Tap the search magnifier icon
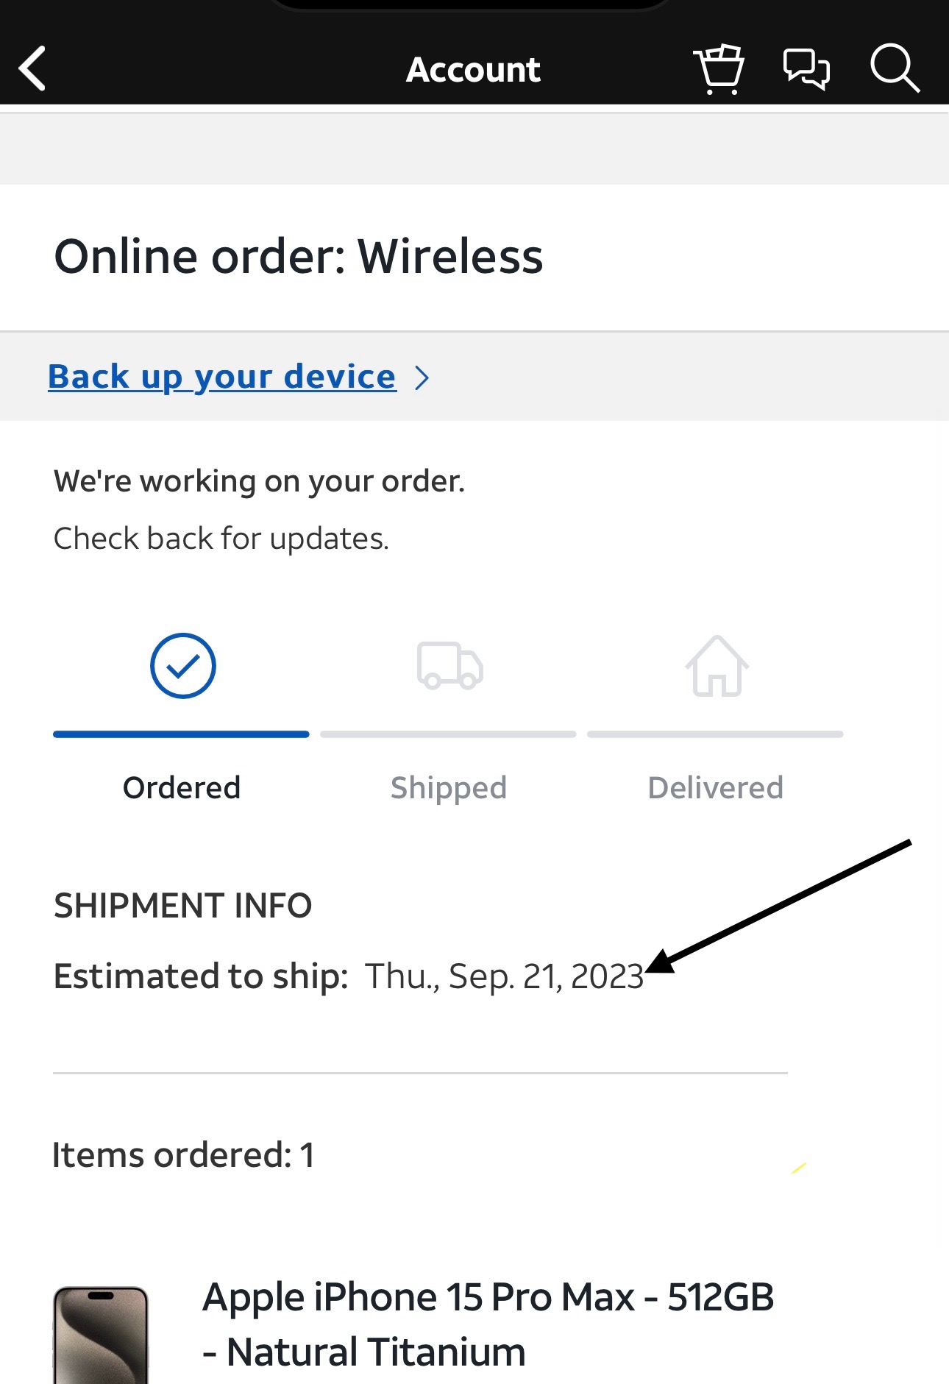This screenshot has width=949, height=1384. [894, 68]
